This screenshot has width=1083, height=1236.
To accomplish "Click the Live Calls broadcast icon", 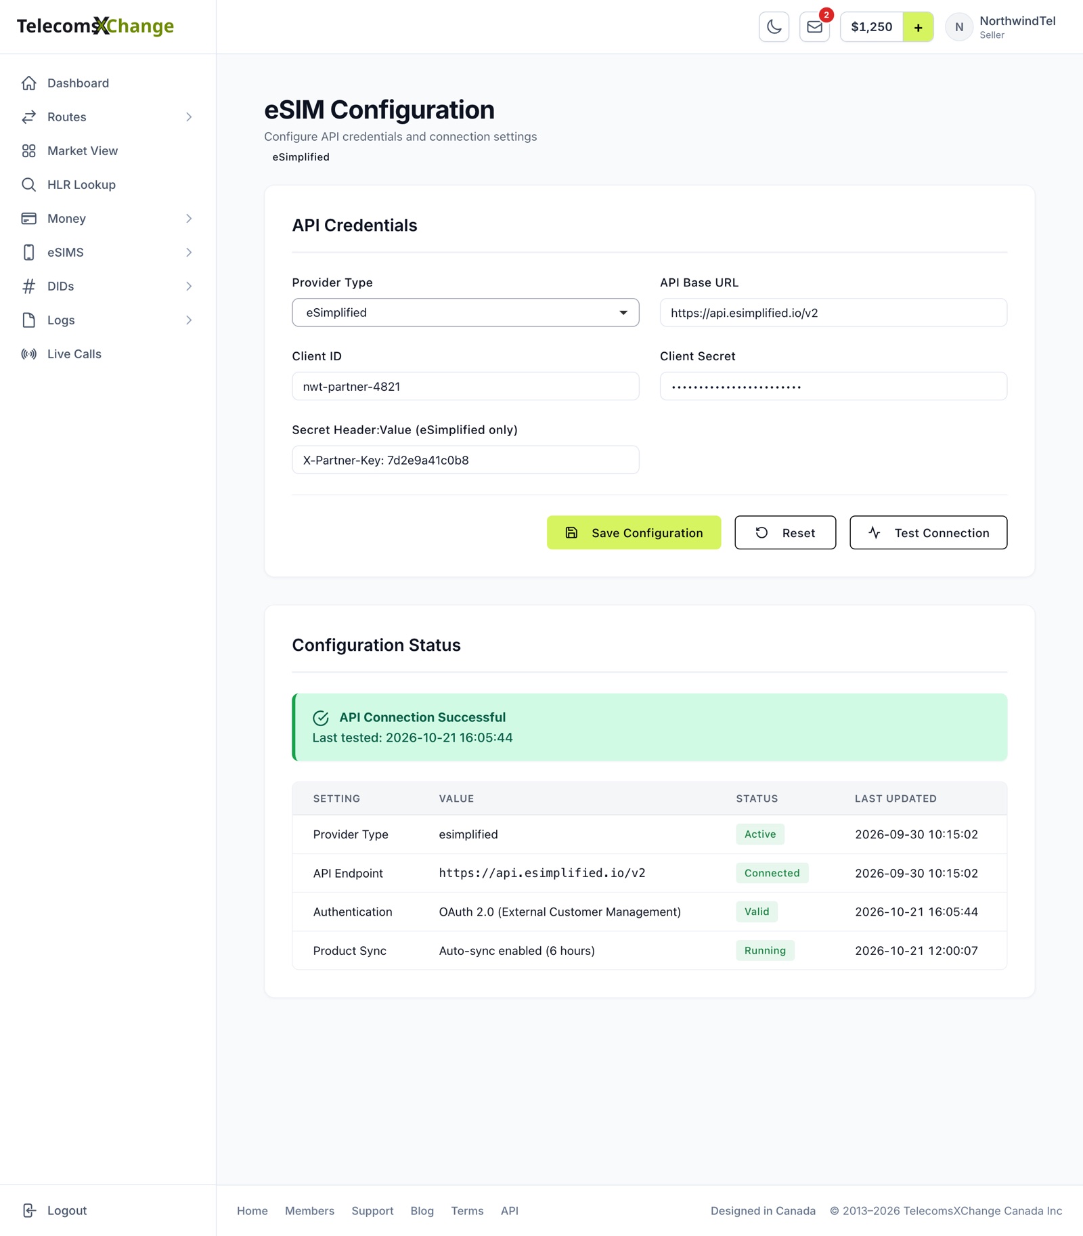I will click(28, 354).
